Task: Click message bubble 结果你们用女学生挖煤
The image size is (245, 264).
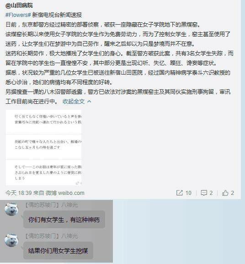Action: tap(58, 251)
